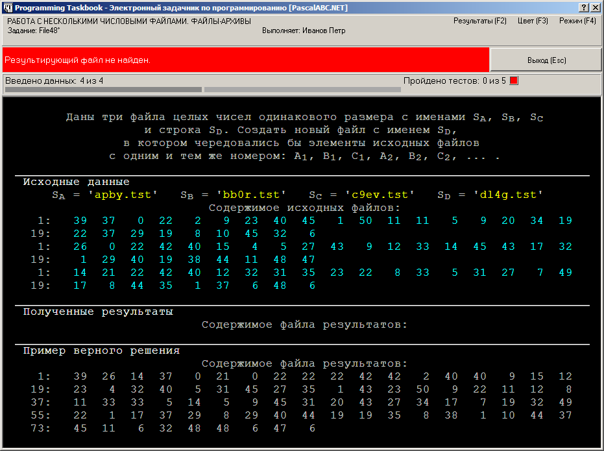Click the red error message banner
604x451 pixels.
tap(246, 60)
